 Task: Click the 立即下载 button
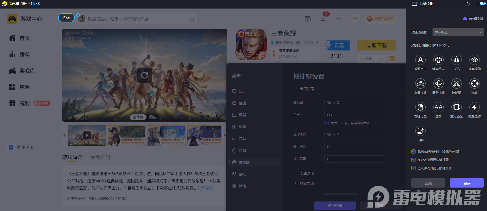pos(377,45)
